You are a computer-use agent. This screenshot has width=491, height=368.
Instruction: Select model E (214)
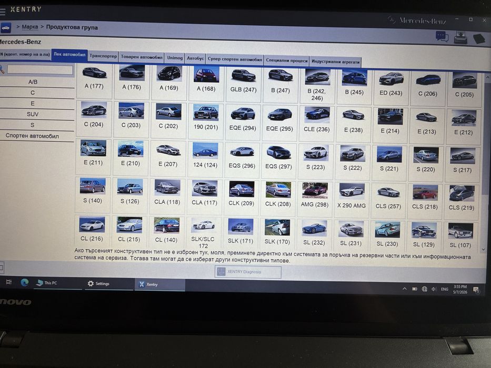390,125
